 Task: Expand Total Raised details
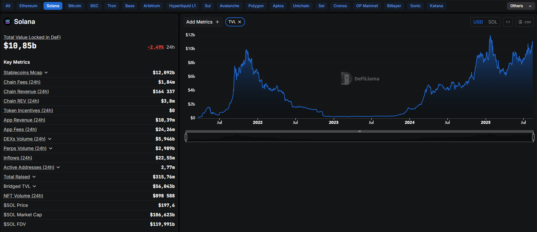coord(34,177)
